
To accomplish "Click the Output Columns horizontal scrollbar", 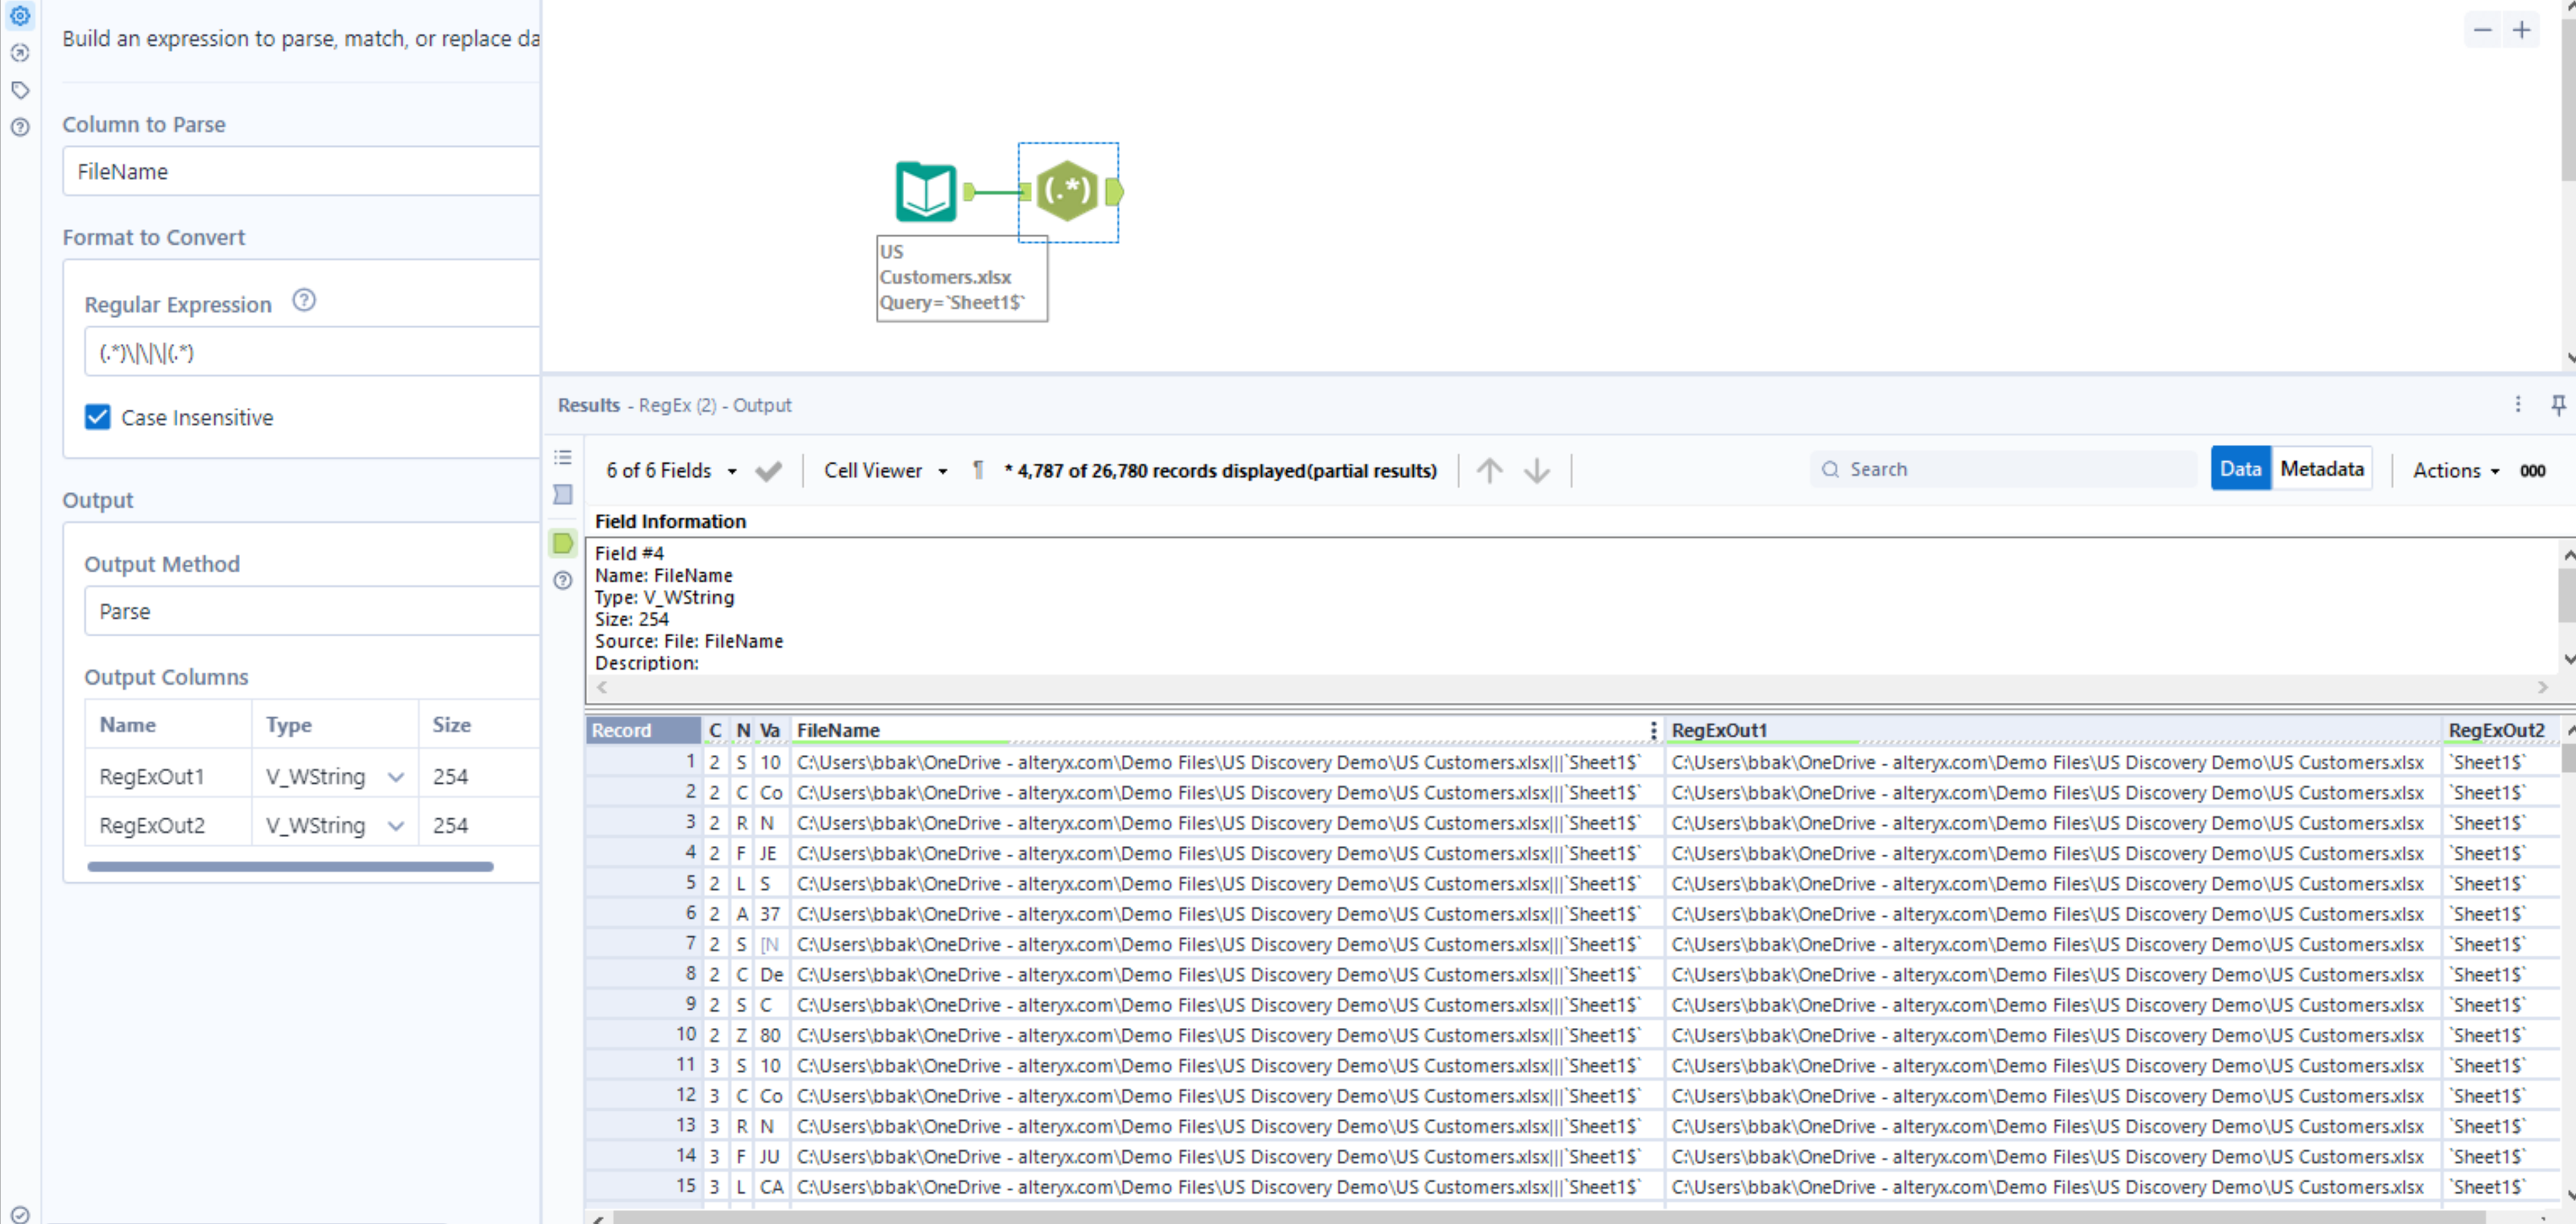I will click(x=290, y=866).
